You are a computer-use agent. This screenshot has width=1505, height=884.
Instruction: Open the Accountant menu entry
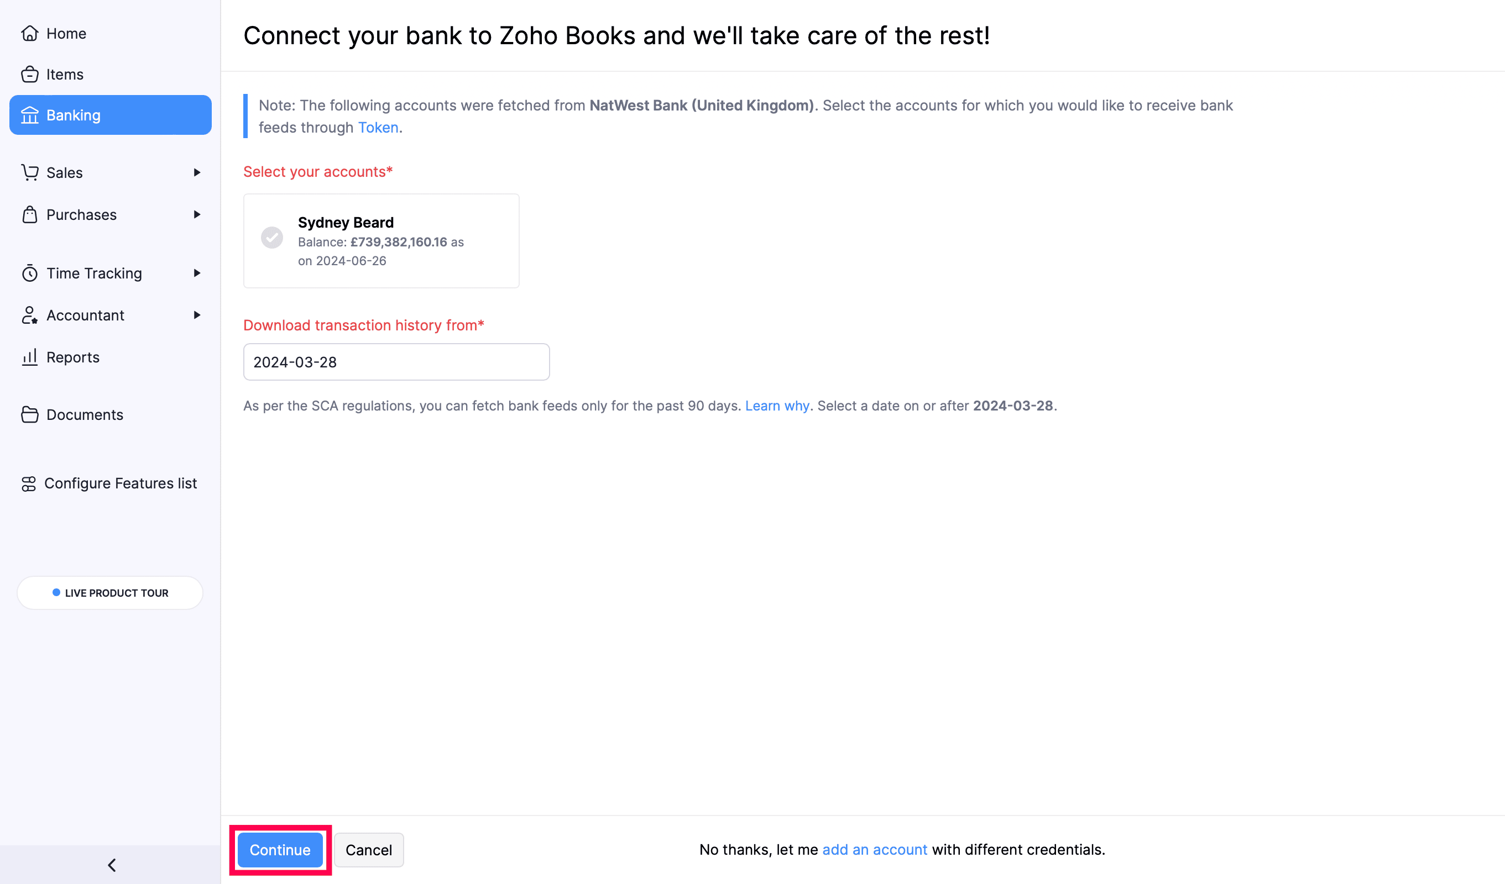pyautogui.click(x=85, y=315)
